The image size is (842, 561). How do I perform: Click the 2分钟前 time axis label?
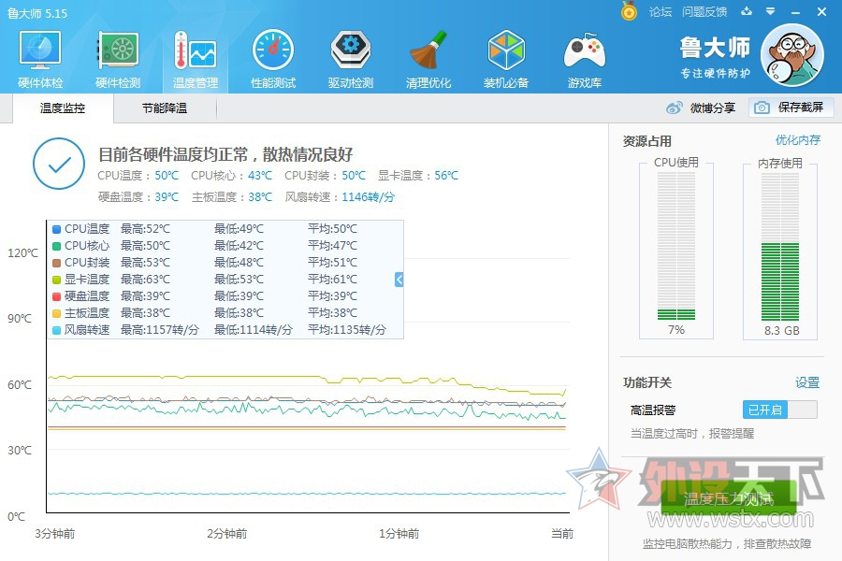tap(227, 534)
